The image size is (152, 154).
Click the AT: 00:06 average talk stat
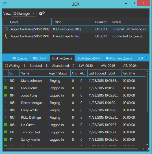coord(130,66)
